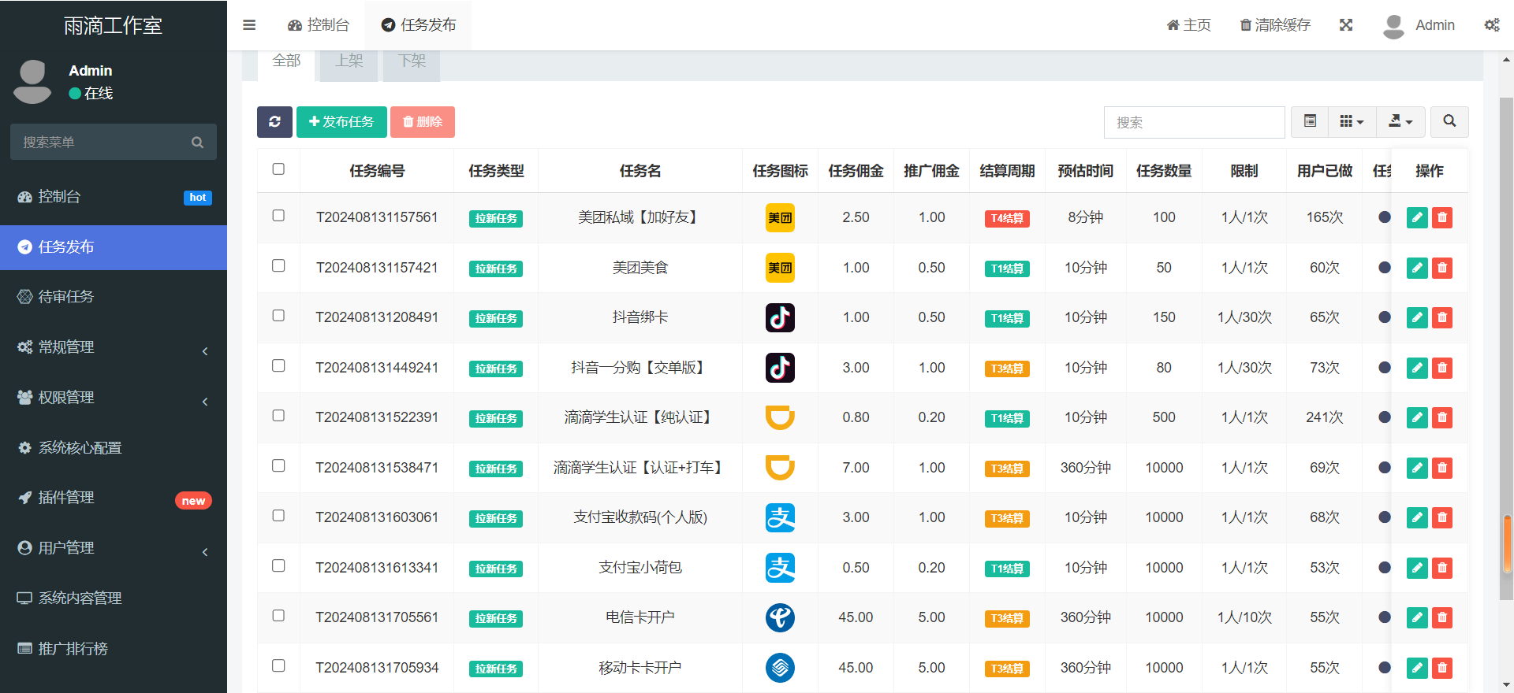This screenshot has width=1514, height=693.
Task: Click the sidebar menu search magnifier
Action: pos(197,143)
